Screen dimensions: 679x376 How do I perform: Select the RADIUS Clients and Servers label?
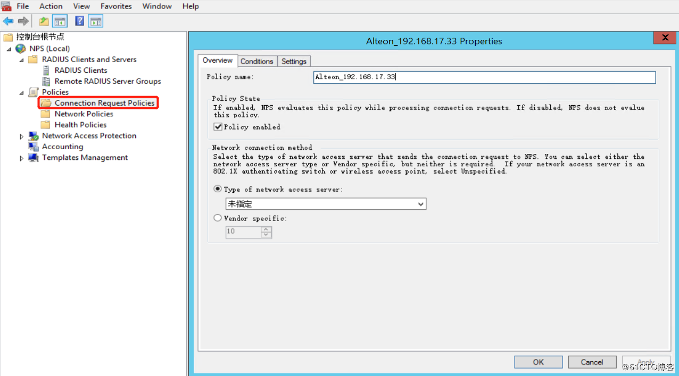click(x=89, y=59)
